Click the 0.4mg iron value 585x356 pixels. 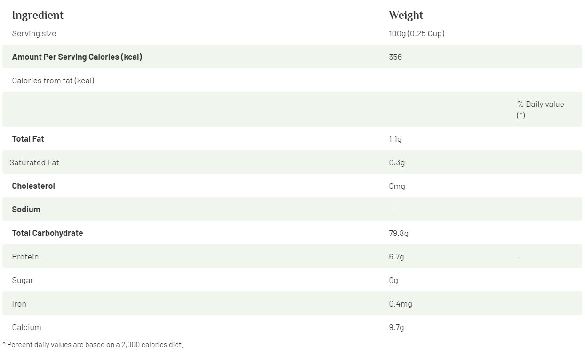coord(401,304)
